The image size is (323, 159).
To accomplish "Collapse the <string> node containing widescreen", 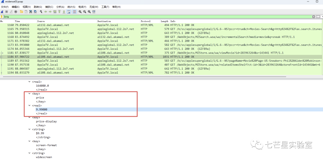I will [x=29, y=153].
